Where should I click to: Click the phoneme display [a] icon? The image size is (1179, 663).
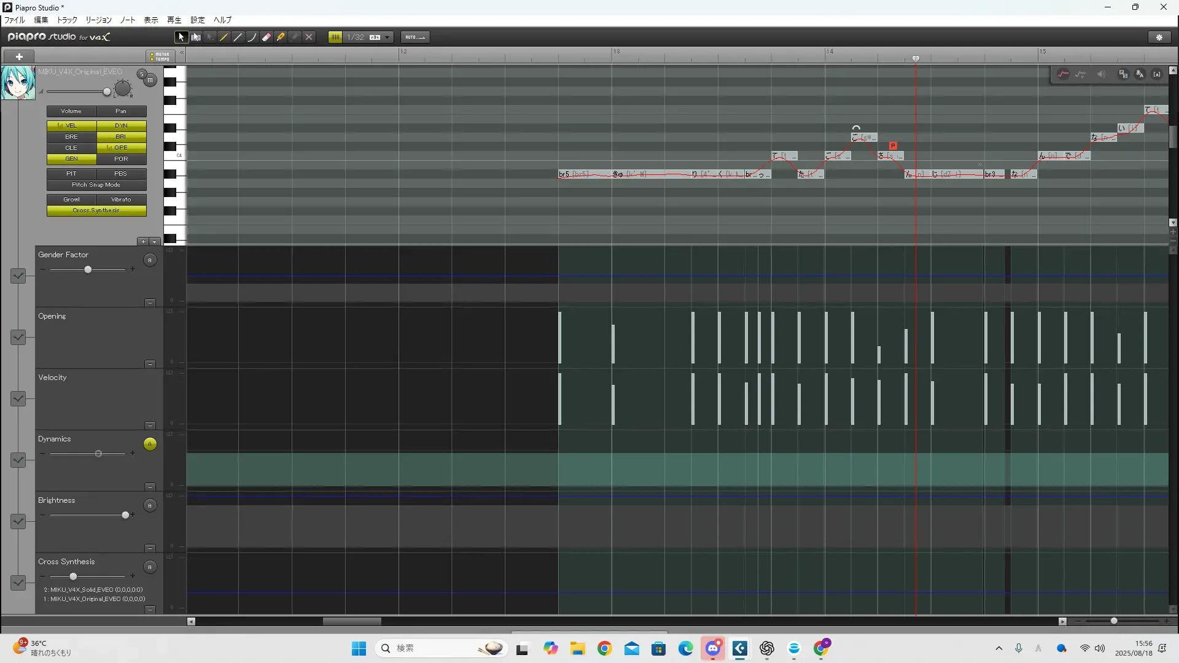point(1157,74)
